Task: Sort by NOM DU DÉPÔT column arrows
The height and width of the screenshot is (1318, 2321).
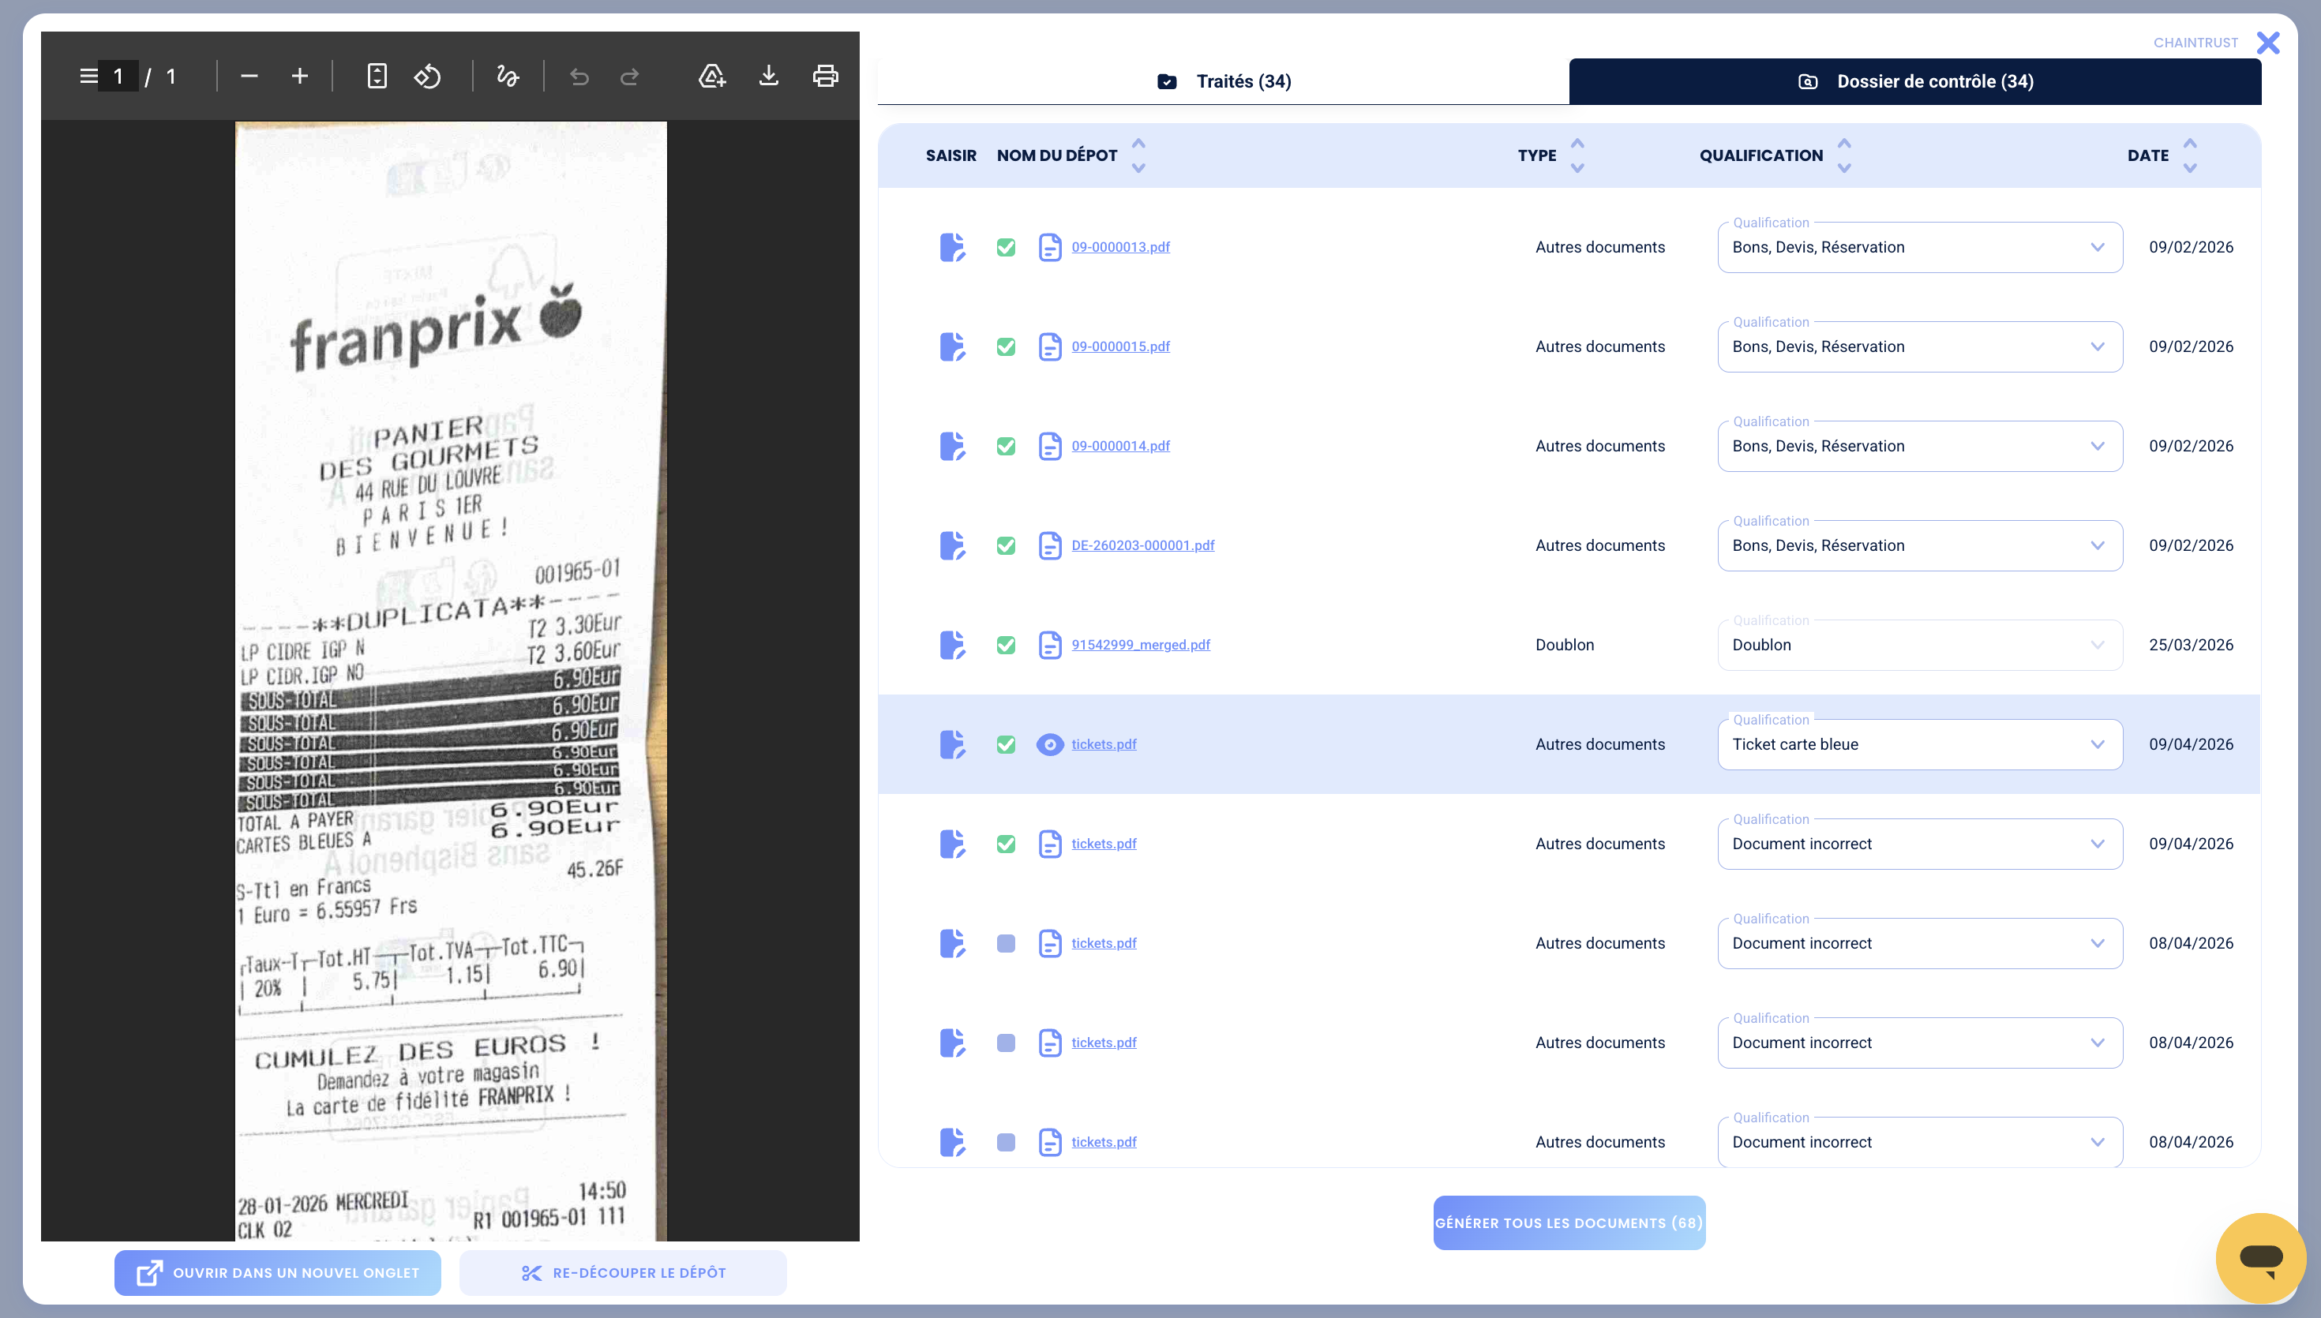Action: click(1138, 155)
